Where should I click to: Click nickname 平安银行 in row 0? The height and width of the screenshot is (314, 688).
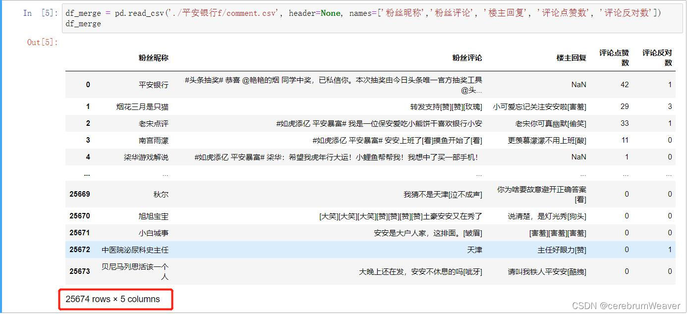(154, 85)
